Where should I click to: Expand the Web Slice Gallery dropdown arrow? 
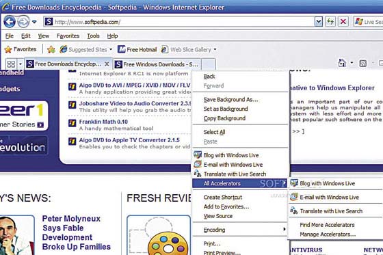click(215, 50)
